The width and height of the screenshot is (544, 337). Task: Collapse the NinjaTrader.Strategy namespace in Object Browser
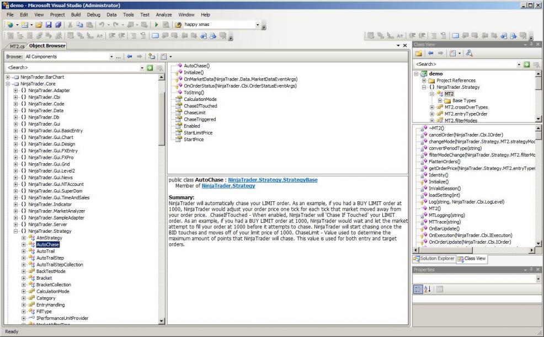[15, 231]
